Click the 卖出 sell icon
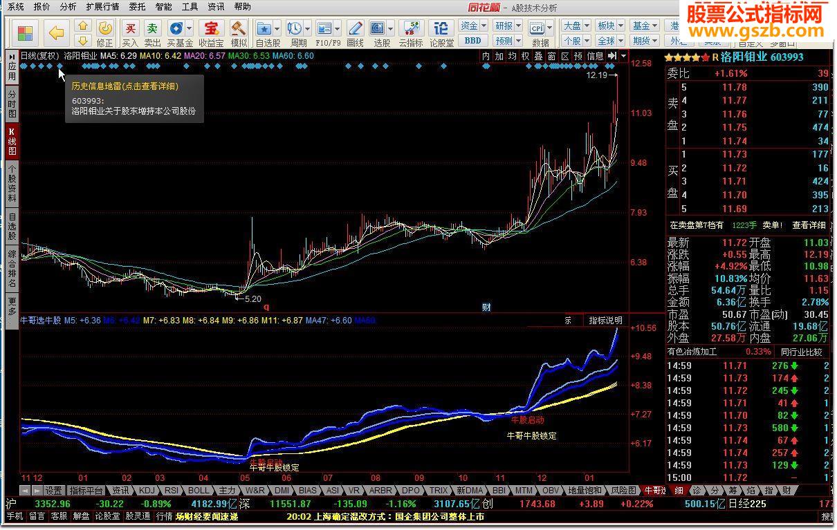This screenshot has width=837, height=530. (x=152, y=33)
